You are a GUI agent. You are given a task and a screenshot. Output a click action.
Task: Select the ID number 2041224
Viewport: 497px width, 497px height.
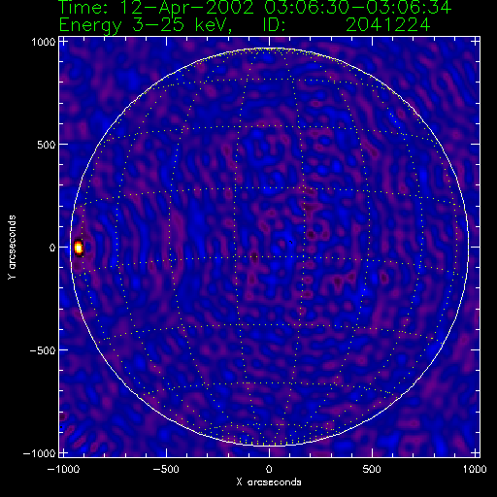point(388,24)
